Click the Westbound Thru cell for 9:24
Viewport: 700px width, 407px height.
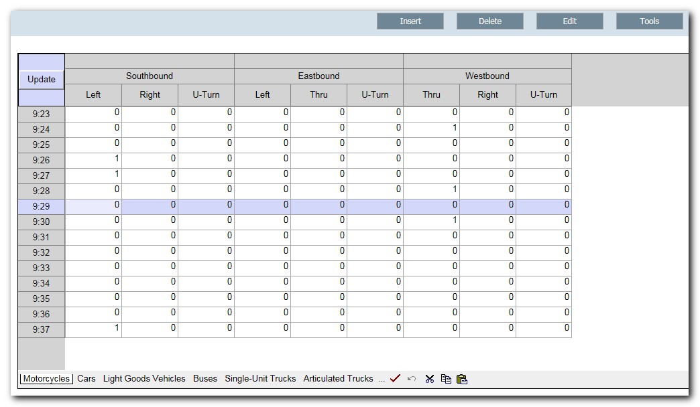click(432, 129)
